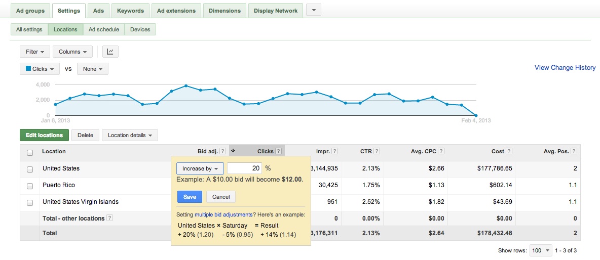The width and height of the screenshot is (600, 260).
Task: Click the Cost column help icon
Action: [509, 151]
